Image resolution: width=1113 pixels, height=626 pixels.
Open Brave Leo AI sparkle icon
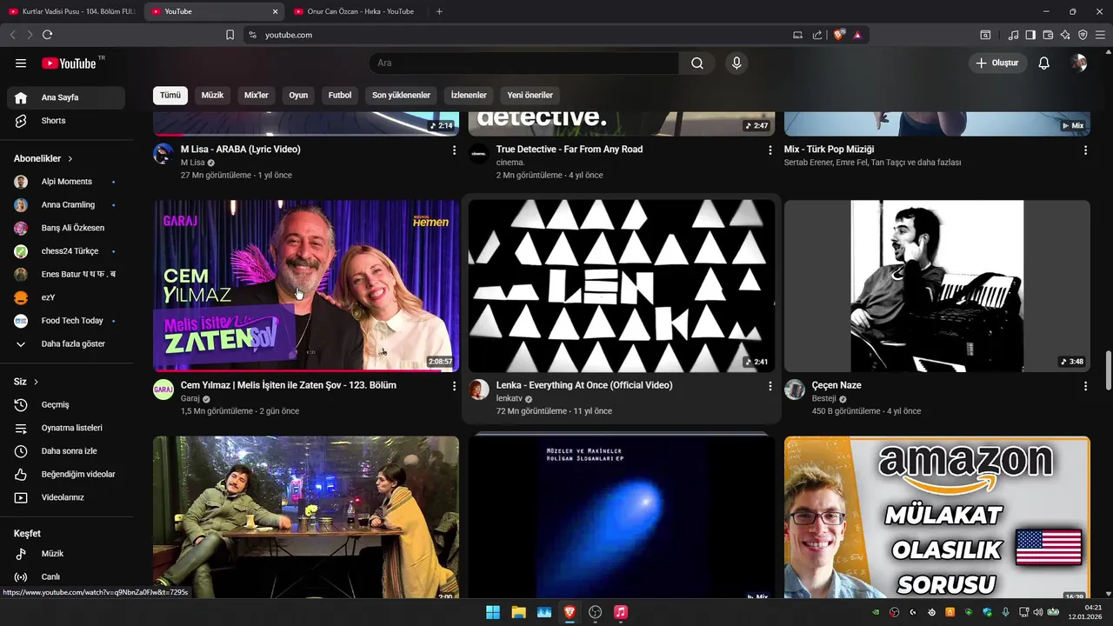coord(1065,35)
